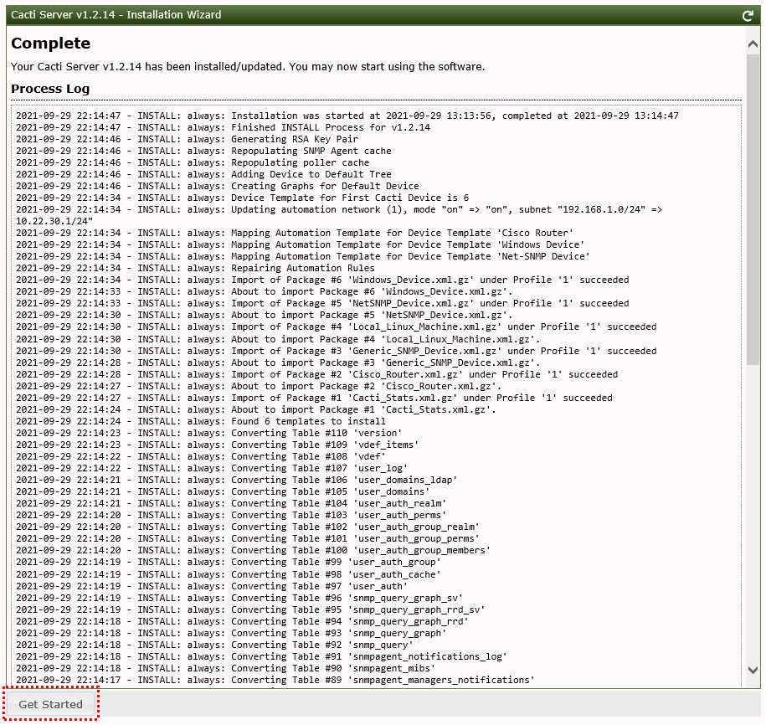Click the 'Repopulating poller cache' log line
766x725 pixels.
click(x=193, y=162)
